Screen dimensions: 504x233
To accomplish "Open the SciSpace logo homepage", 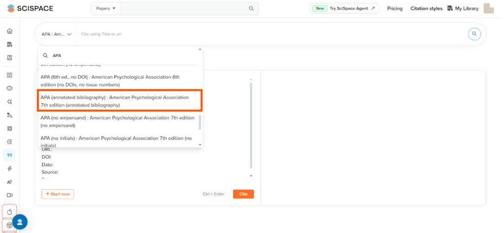I will tap(30, 8).
